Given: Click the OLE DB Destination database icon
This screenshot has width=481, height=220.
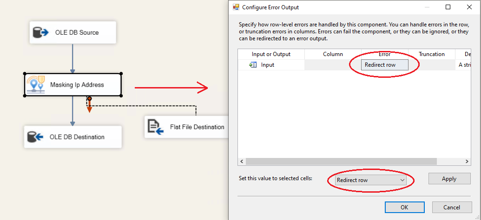Looking at the screenshot, I should click(35, 137).
